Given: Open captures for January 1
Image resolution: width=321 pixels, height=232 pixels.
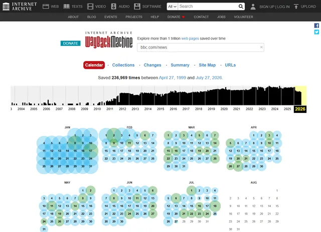Looking at the screenshot, I should (x=75, y=135).
